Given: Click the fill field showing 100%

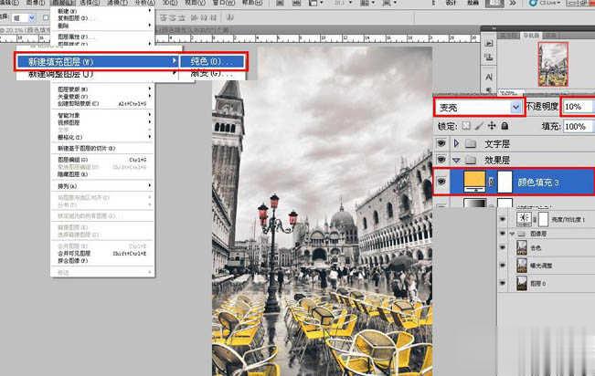Looking at the screenshot, I should tap(576, 126).
